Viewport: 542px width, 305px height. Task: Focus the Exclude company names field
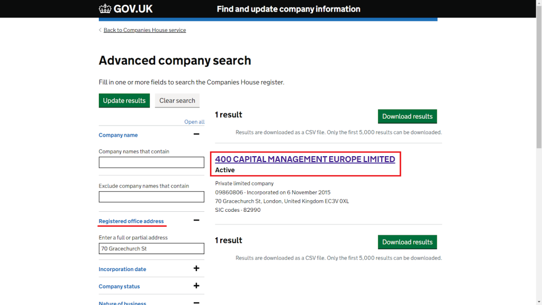(x=151, y=197)
